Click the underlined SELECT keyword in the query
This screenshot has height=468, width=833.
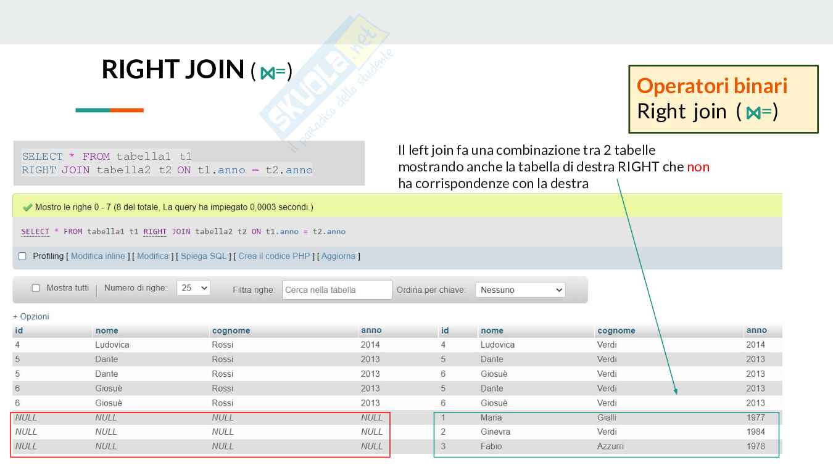coord(35,232)
